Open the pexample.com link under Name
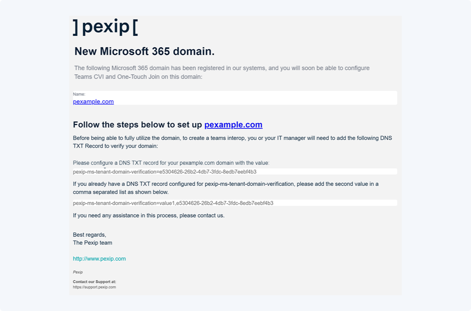 (x=93, y=102)
